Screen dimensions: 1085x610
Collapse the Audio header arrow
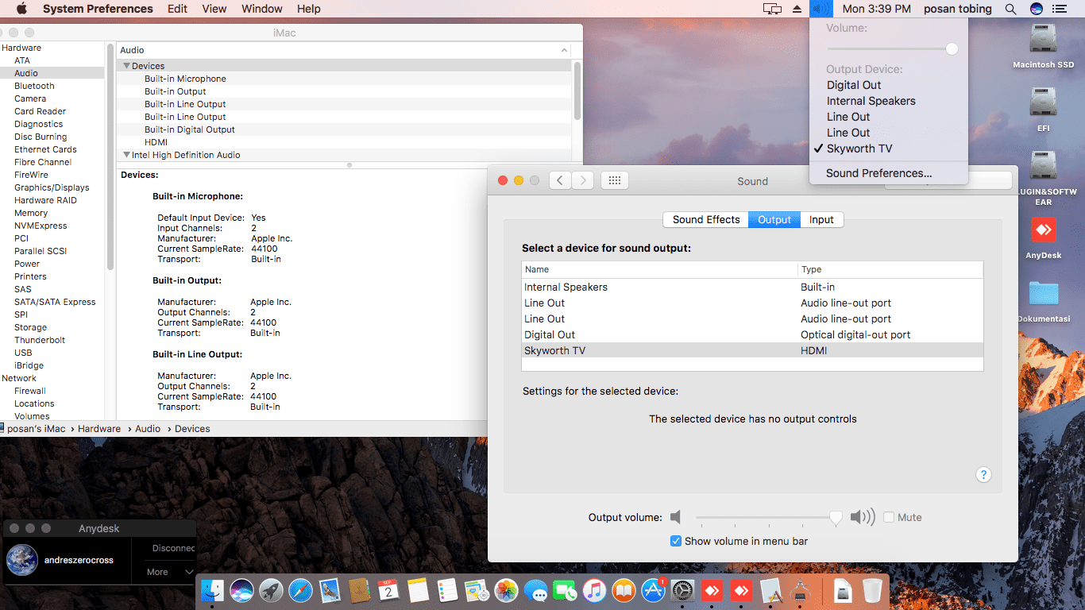tap(565, 50)
